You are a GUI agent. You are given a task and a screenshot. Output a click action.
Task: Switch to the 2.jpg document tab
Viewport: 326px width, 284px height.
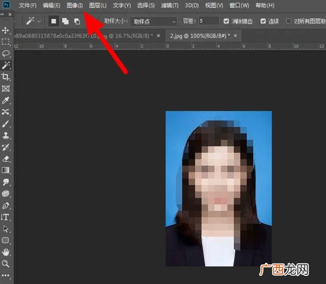[x=200, y=36]
